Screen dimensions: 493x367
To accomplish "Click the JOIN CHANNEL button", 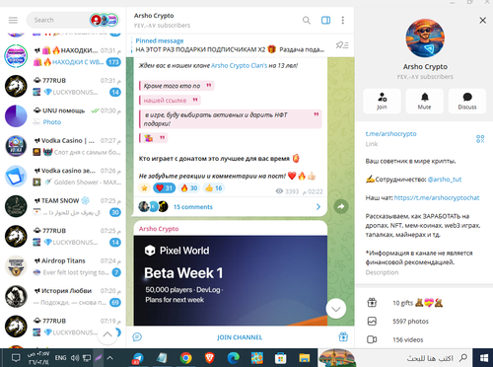I will [x=240, y=337].
